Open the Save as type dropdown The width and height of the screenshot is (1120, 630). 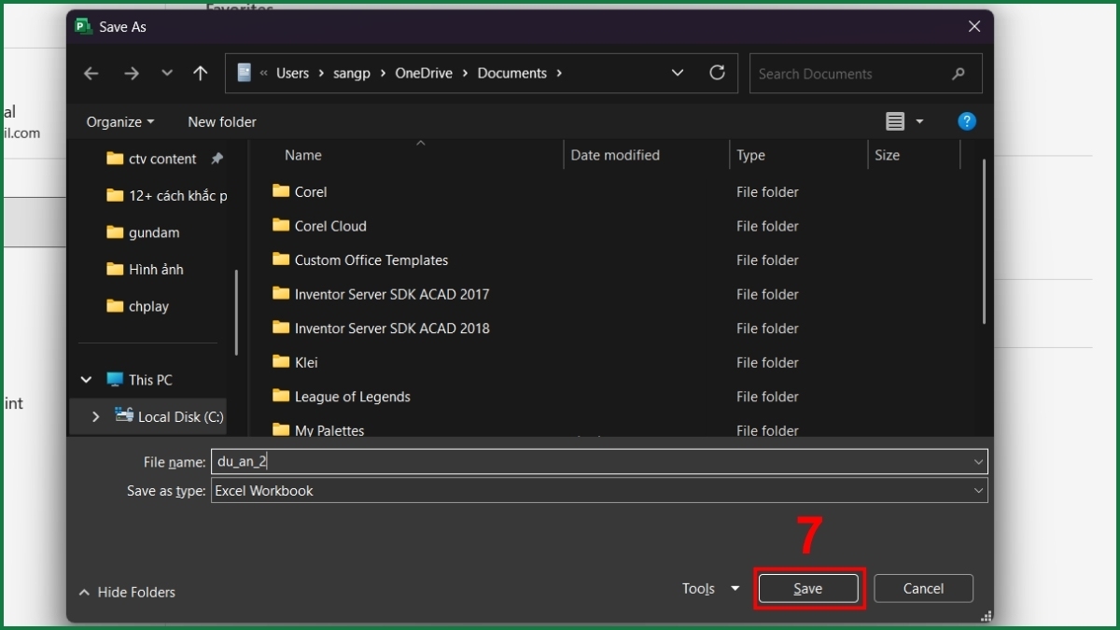pyautogui.click(x=977, y=490)
